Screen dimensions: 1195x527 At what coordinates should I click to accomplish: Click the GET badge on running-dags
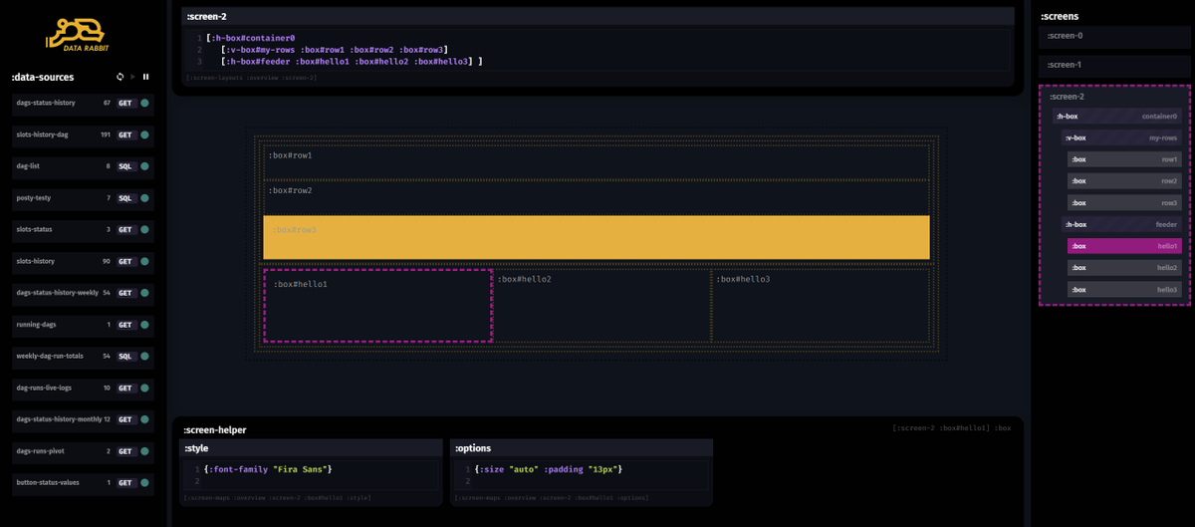pyautogui.click(x=125, y=325)
